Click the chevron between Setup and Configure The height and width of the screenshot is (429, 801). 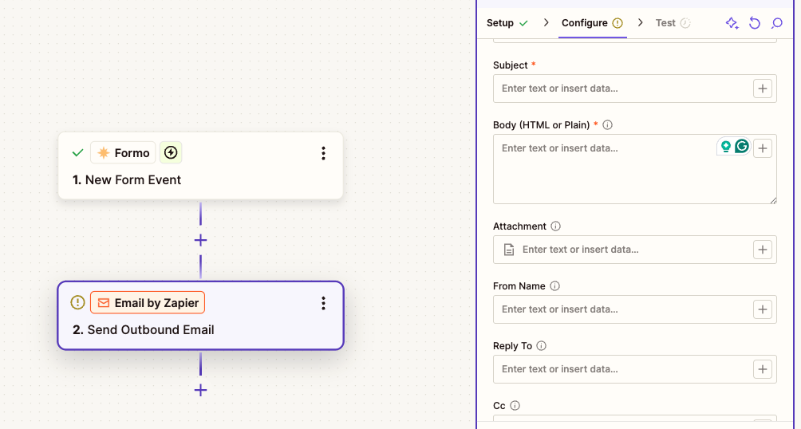tap(546, 23)
